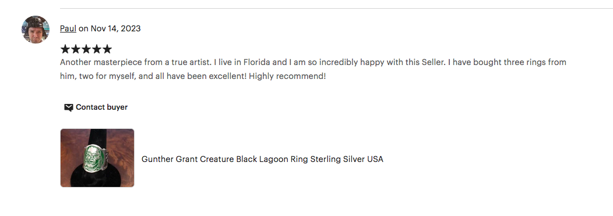Image resolution: width=613 pixels, height=216 pixels.
Task: Click the review date Nov 14, 2023
Action: (x=116, y=28)
